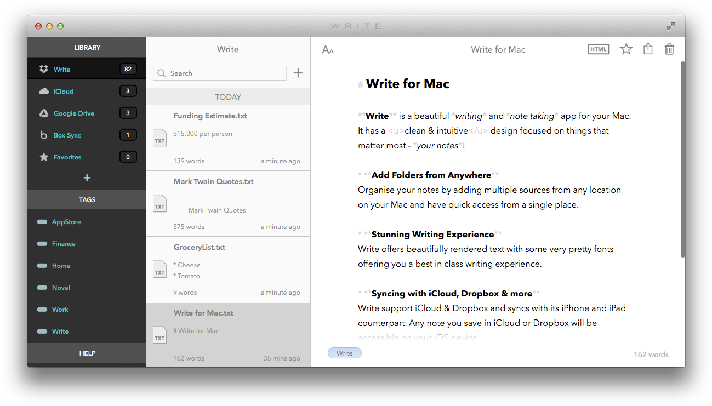Filter notes by AppStore tag
This screenshot has height=406, width=712.
tap(87, 222)
